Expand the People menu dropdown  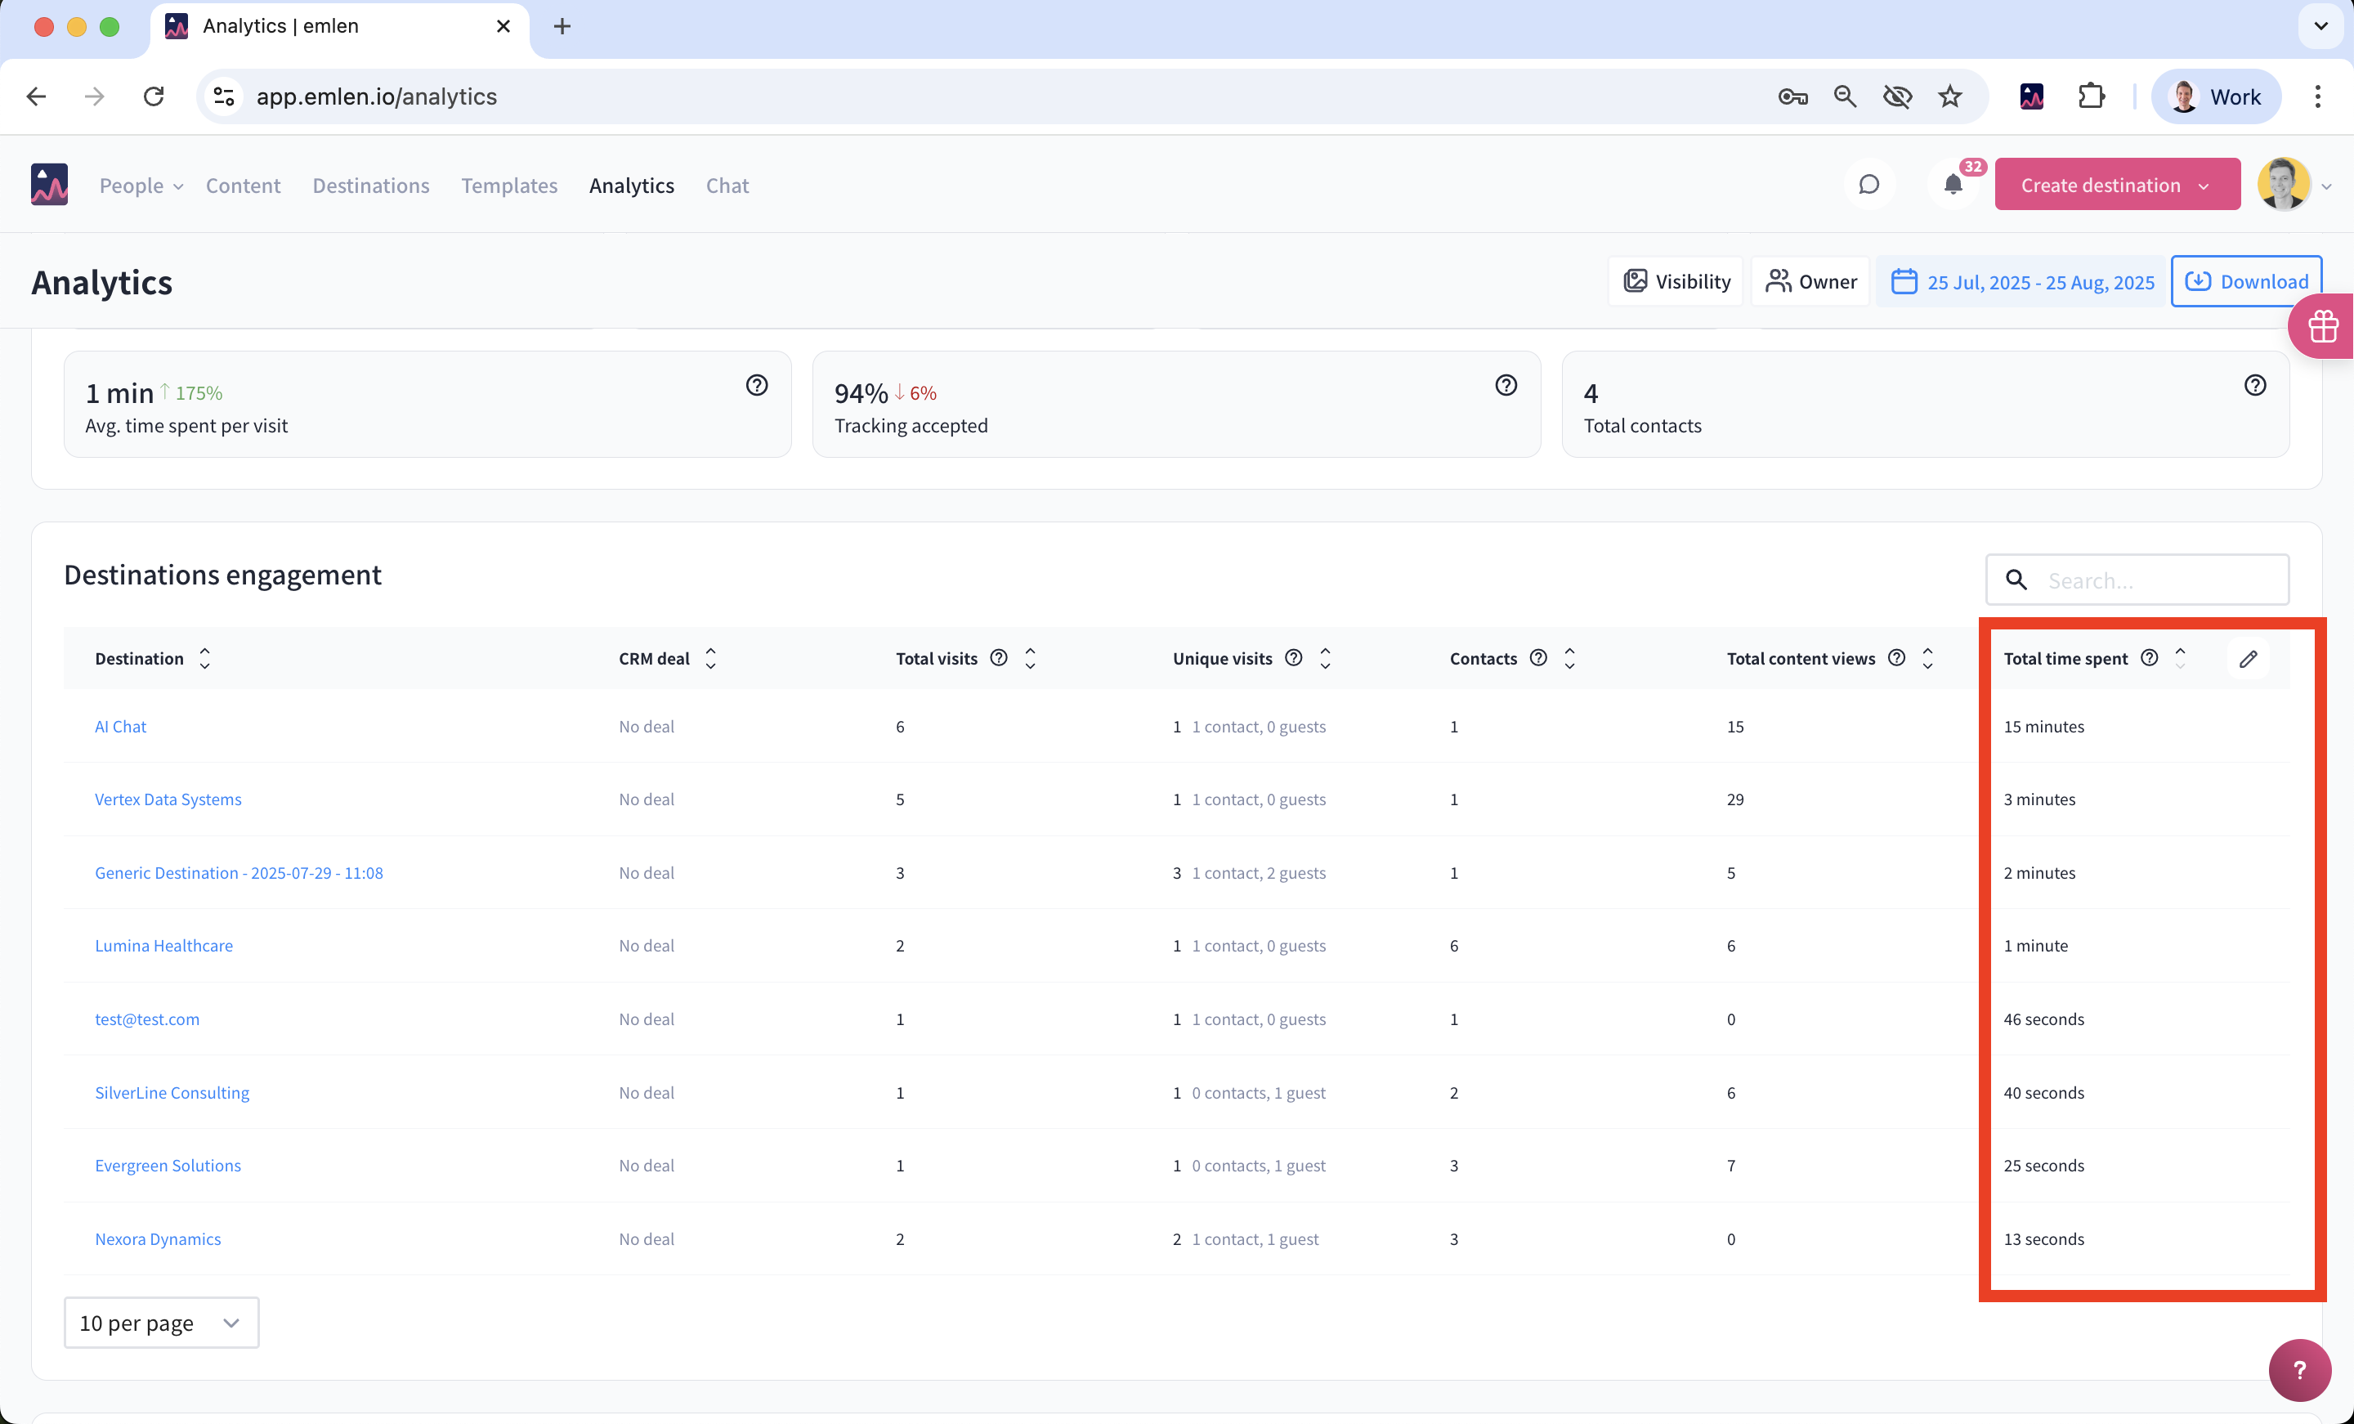click(x=141, y=186)
